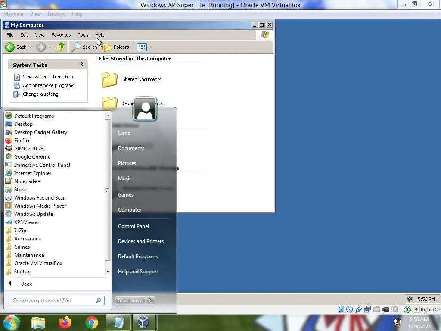Viewport: 441px width, 331px height.
Task: Open the Shut down options arrow
Action: point(150,300)
